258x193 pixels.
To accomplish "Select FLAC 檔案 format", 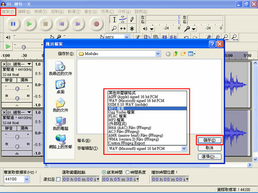I will pyautogui.click(x=147, y=116).
